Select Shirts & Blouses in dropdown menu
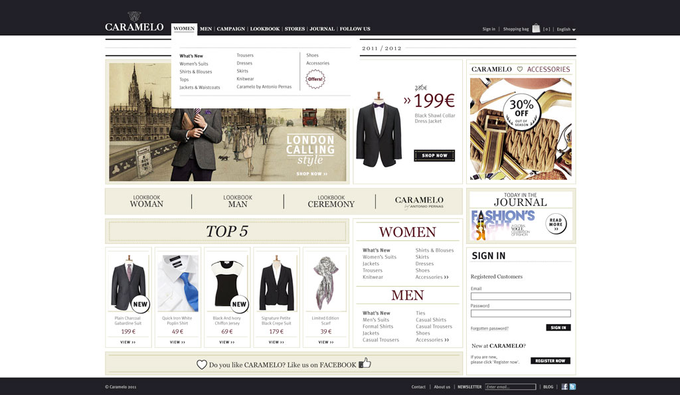 point(196,72)
